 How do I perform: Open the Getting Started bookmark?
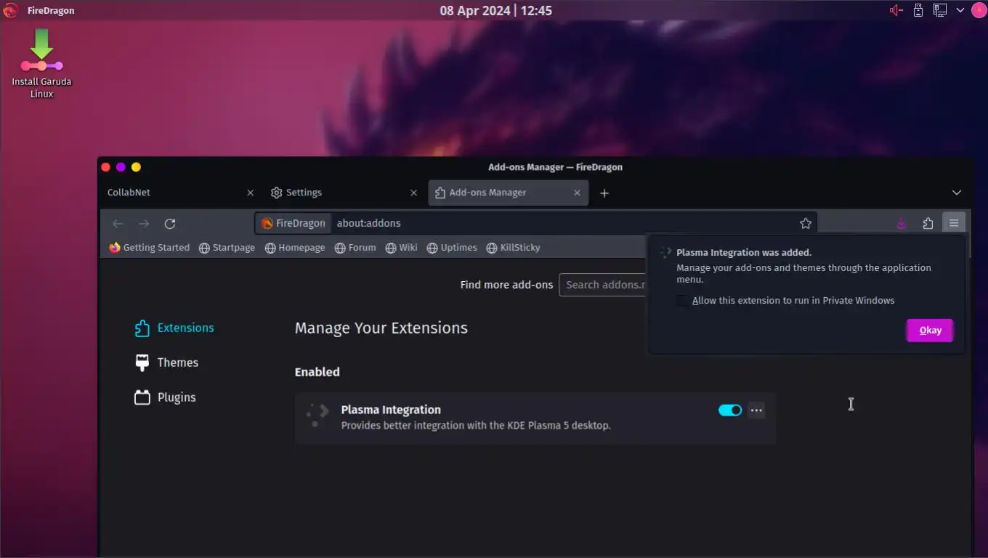pos(150,248)
